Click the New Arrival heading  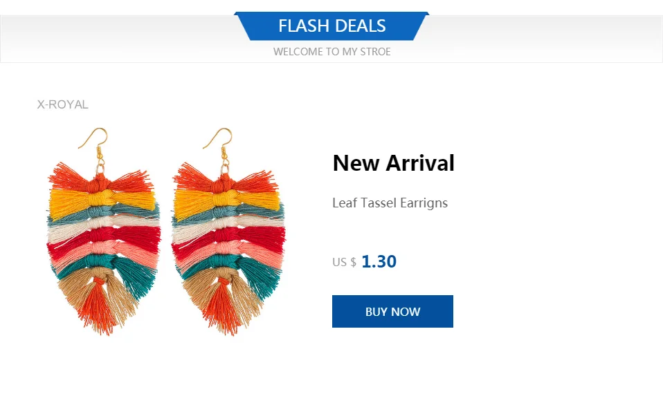[393, 163]
